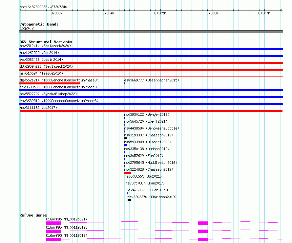Click first exon of NM_001256917 transcript
Image resolution: width=292 pixels, height=243 pixels.
pos(53,223)
